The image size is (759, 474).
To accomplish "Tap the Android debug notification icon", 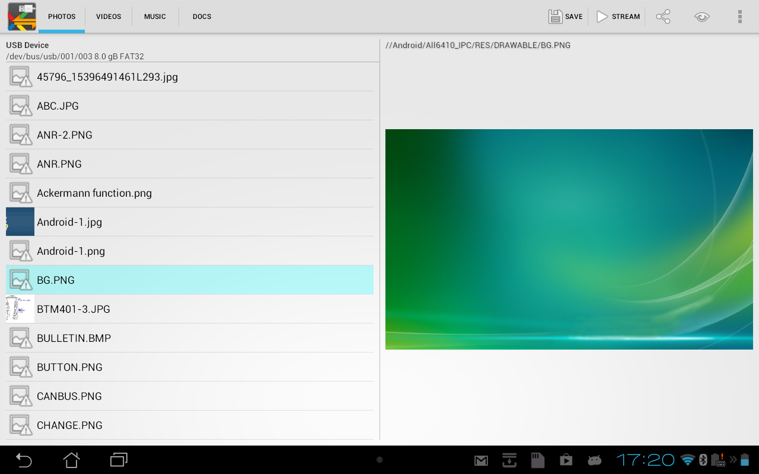I will point(595,460).
